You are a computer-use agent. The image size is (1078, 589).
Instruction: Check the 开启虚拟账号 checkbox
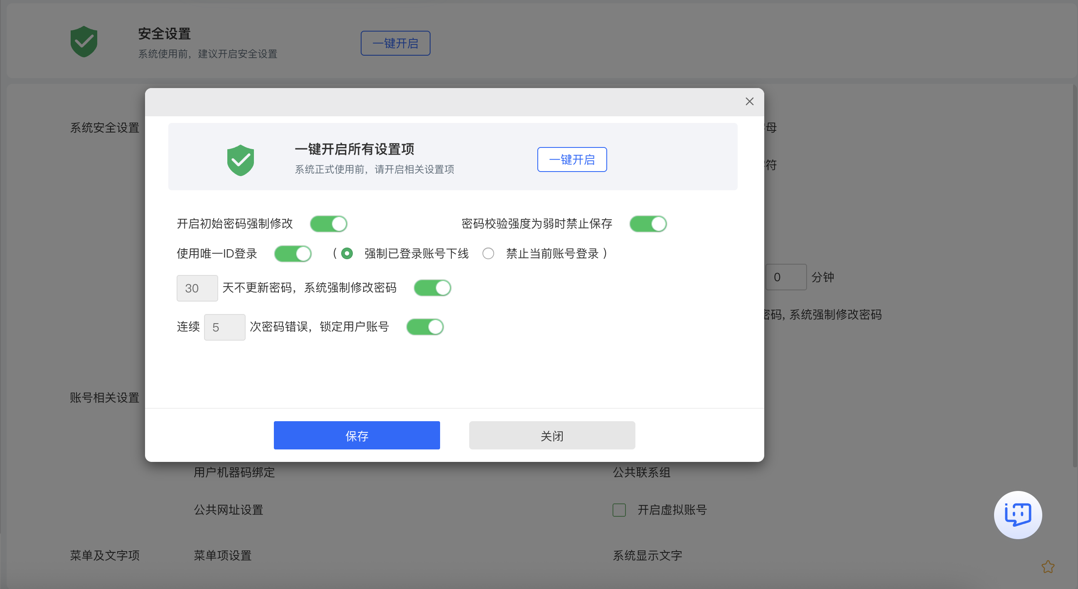click(619, 510)
